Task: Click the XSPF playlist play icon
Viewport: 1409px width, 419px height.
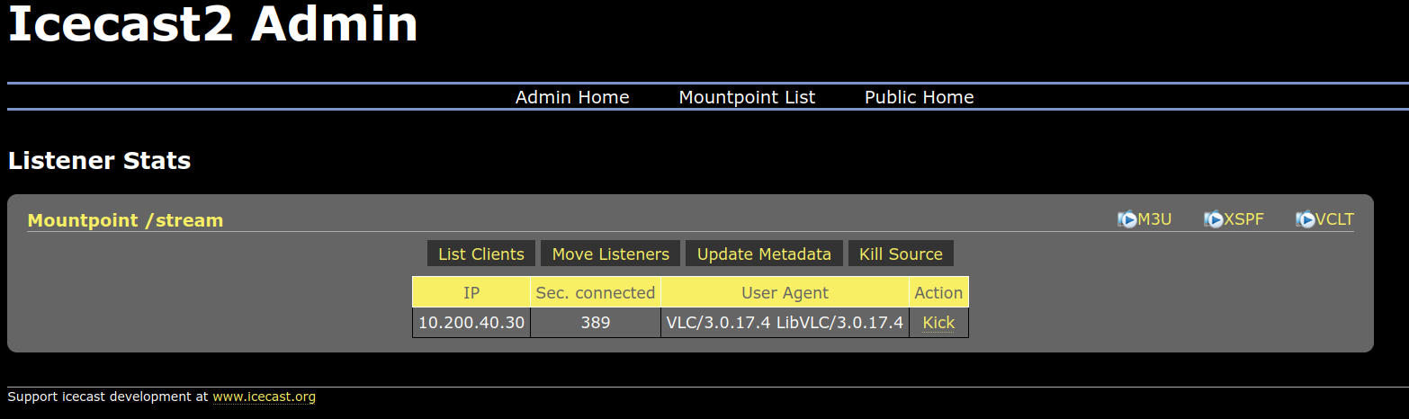Action: click(x=1214, y=219)
